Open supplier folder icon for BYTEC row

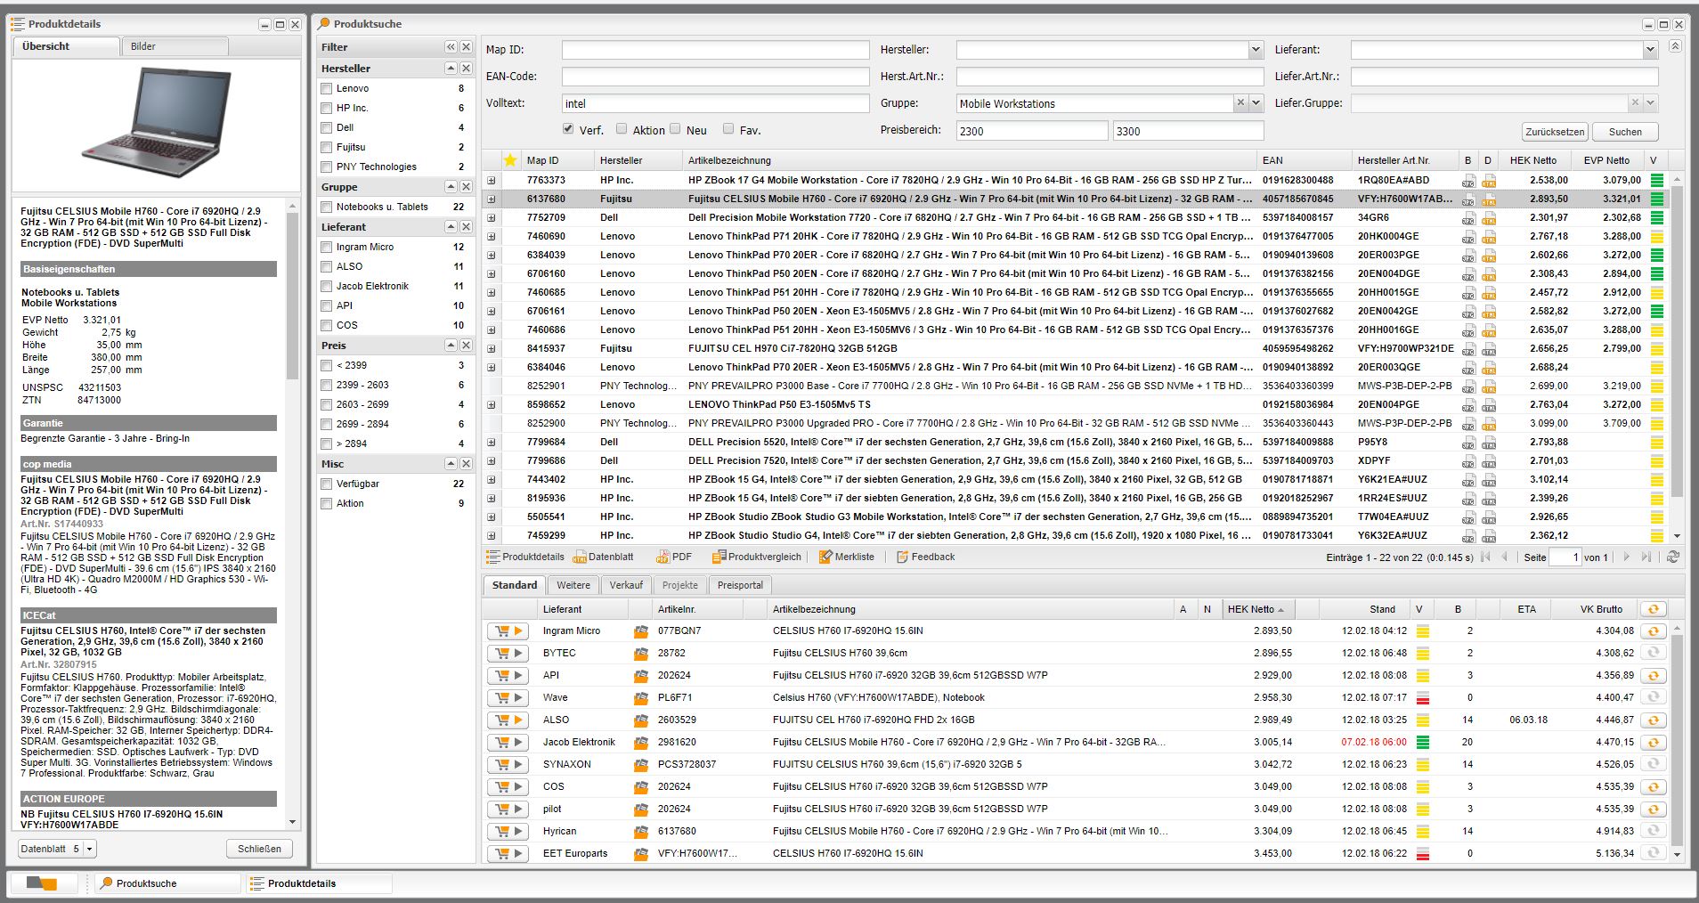(x=640, y=654)
